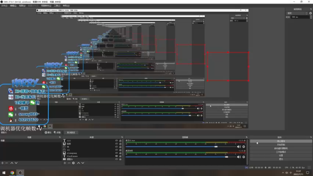Open Windows Start menu
Screen dimensions: 313x176
point(4,172)
